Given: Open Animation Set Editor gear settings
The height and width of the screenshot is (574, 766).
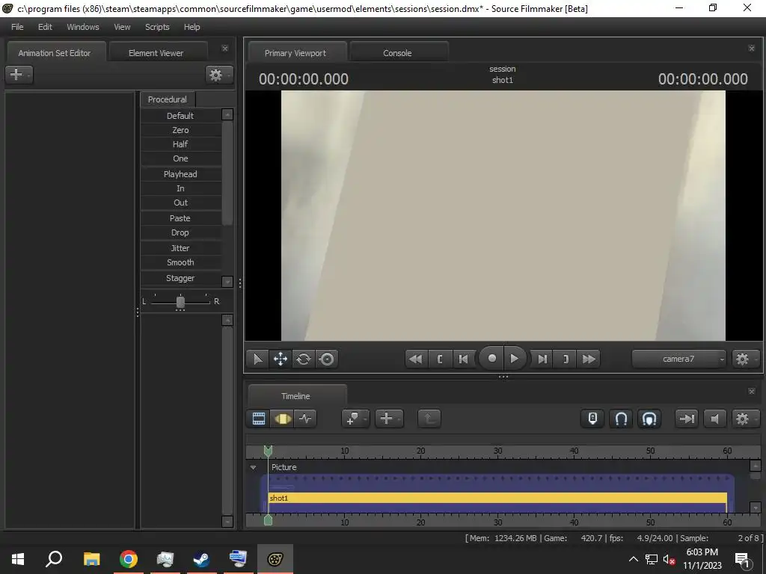Looking at the screenshot, I should pos(219,75).
